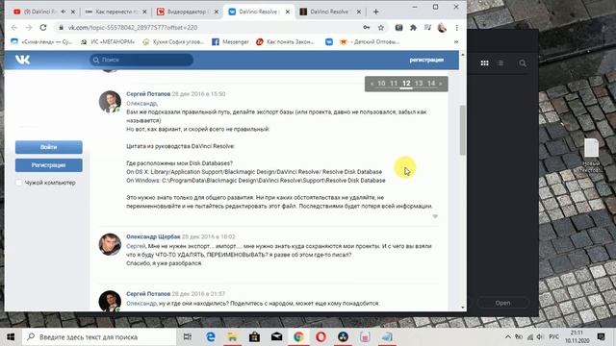Open File Explorer from taskbar

click(x=232, y=337)
